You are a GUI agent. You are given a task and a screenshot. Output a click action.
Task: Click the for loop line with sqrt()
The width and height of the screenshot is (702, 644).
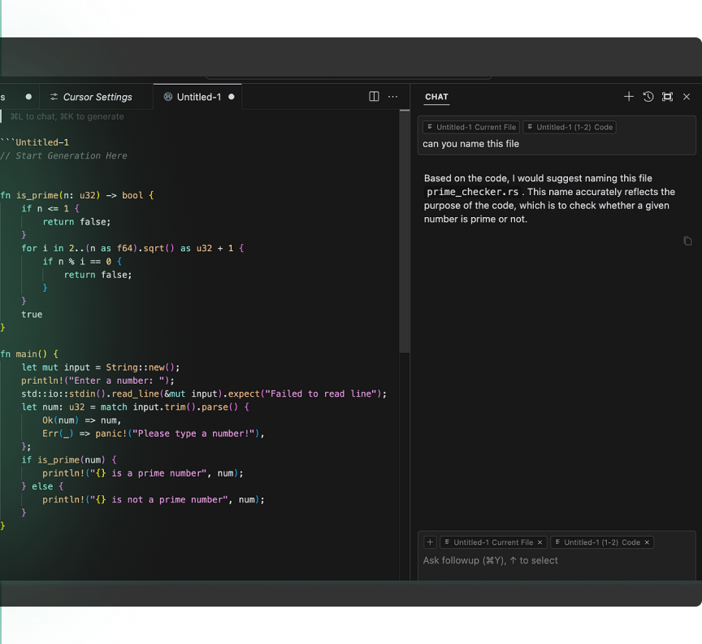(132, 248)
